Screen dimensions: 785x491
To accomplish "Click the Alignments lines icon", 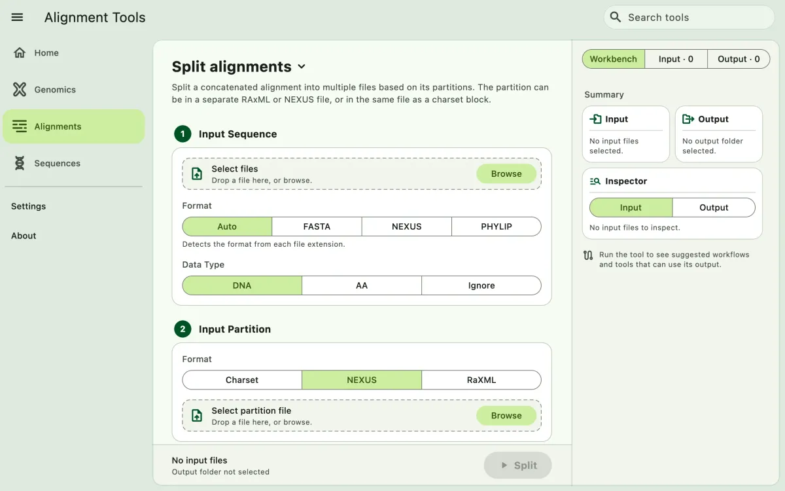I will [20, 126].
